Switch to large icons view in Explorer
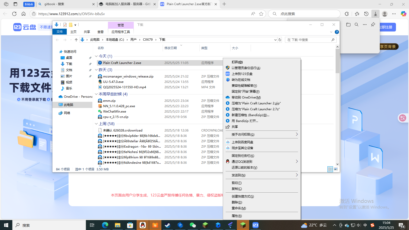Viewport: 409px width, 230px height. click(336, 169)
